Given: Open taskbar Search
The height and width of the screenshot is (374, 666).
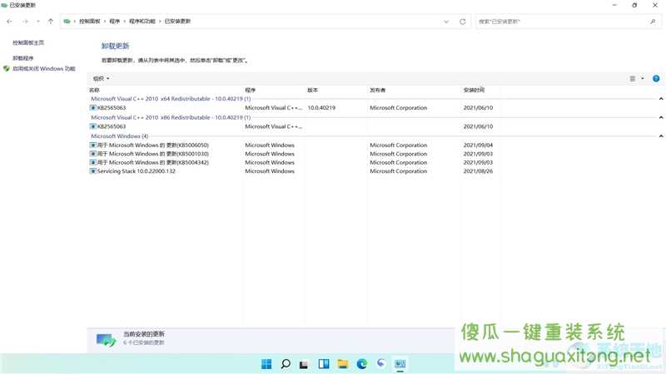Looking at the screenshot, I should [x=286, y=364].
